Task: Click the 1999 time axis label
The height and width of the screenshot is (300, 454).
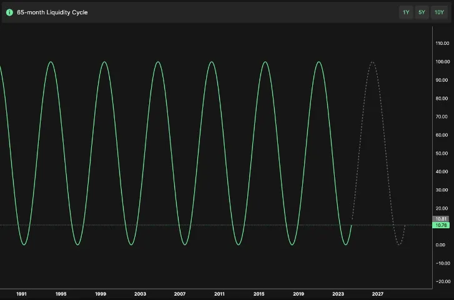Action: click(x=101, y=293)
